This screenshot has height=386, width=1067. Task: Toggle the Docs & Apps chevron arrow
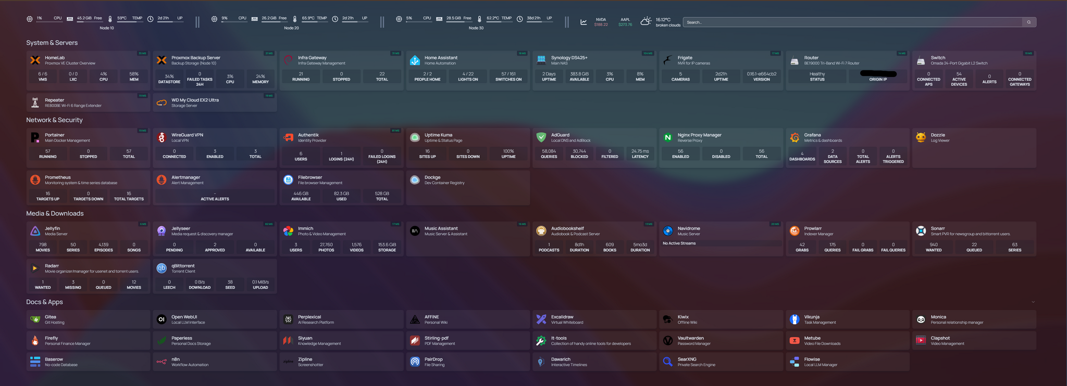[x=1033, y=302]
